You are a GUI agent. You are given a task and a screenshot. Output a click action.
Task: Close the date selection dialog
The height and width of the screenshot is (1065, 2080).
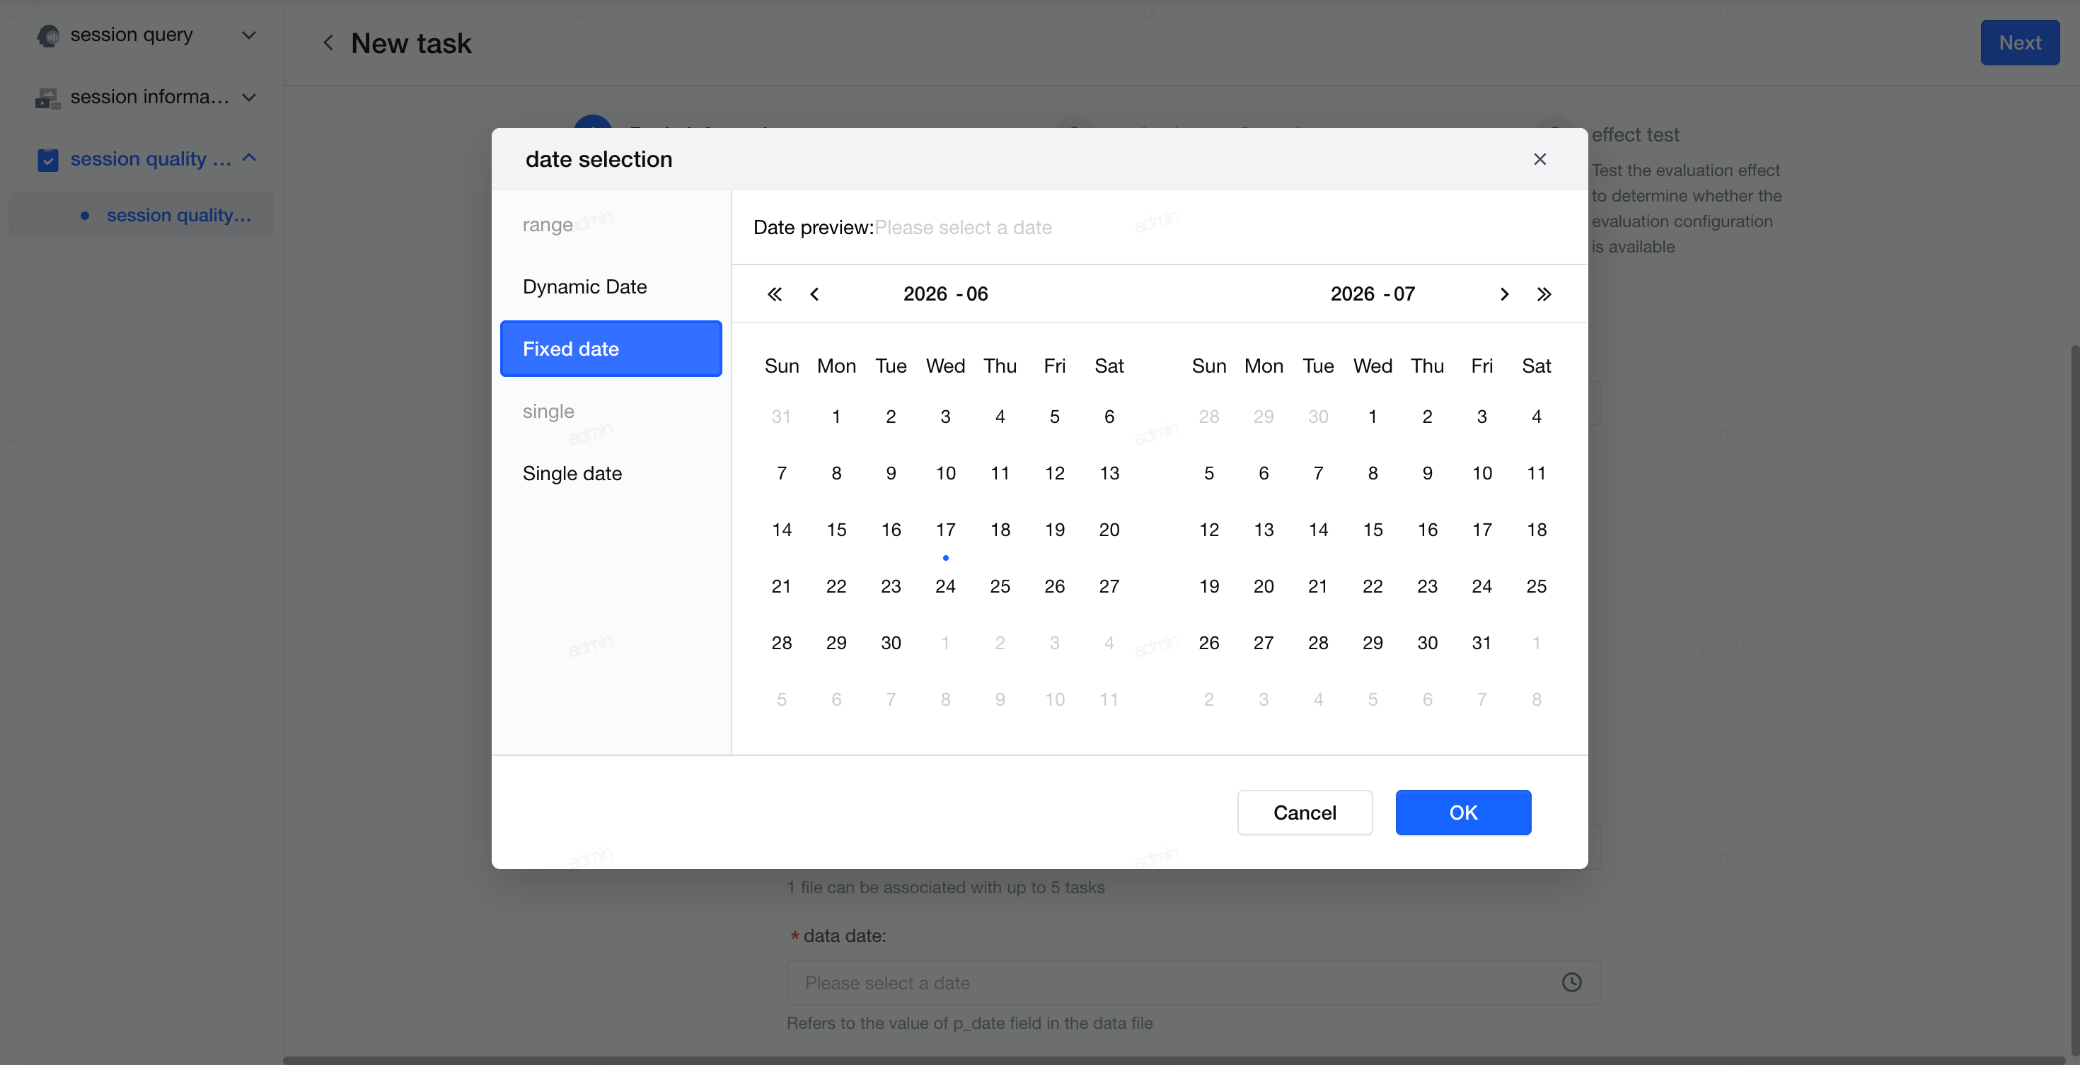click(1539, 159)
